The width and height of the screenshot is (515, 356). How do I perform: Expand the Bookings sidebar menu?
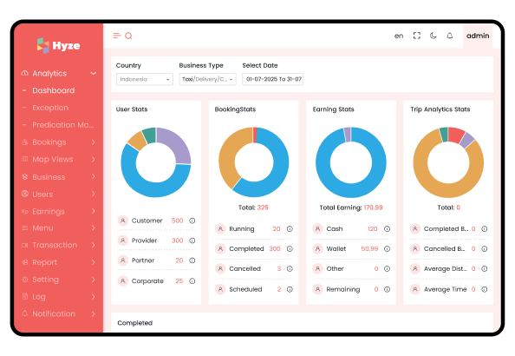click(59, 142)
